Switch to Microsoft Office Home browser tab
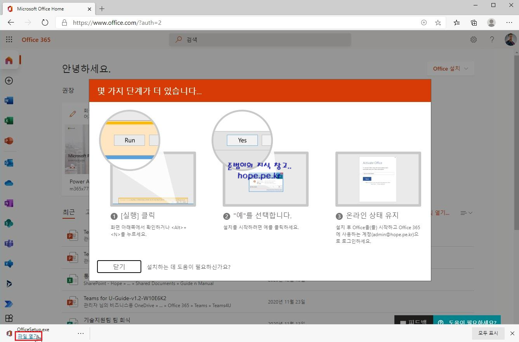 [x=49, y=9]
